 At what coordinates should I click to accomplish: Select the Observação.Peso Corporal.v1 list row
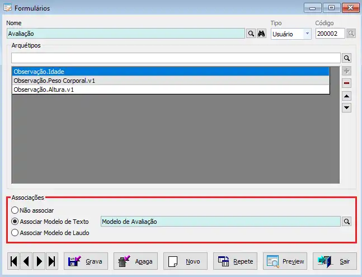[171, 81]
